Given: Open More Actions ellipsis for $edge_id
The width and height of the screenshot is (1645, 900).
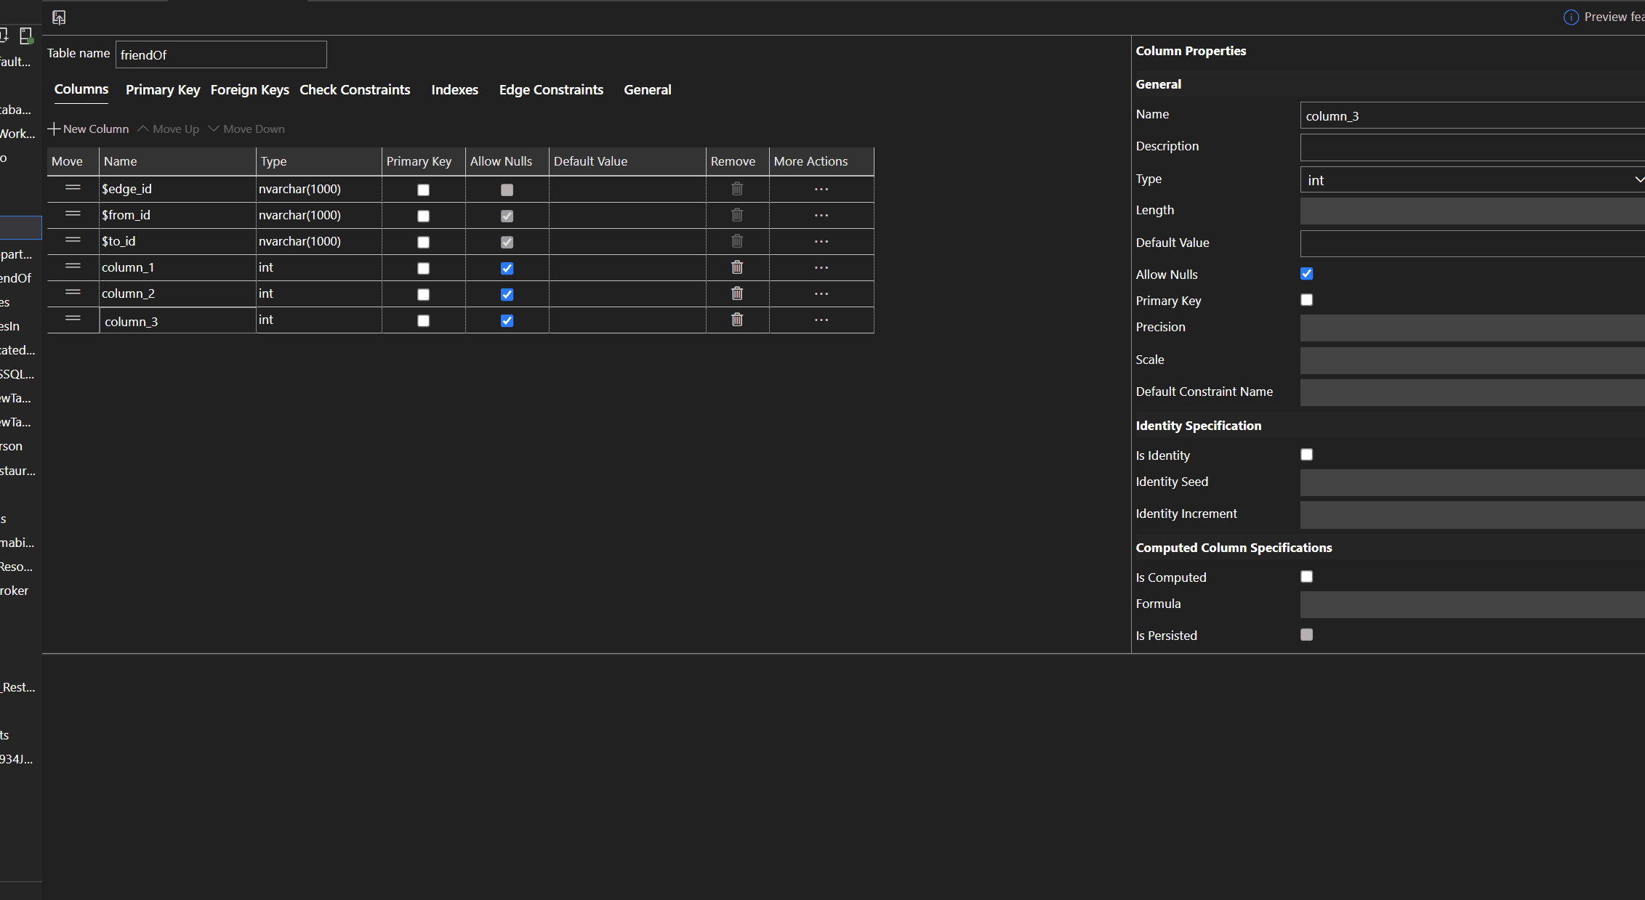Looking at the screenshot, I should point(821,190).
